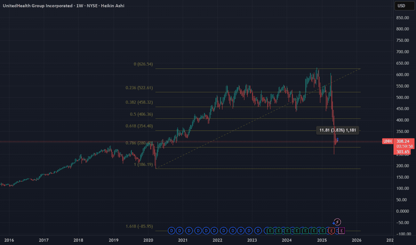
Task: Click the last standalone dividend D marker before the earnings markers
Action: pyautogui.click(x=258, y=231)
